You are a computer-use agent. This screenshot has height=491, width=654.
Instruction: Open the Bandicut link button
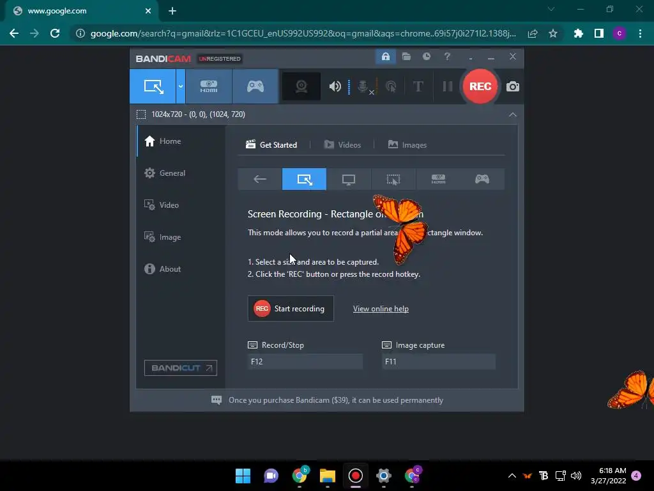[x=181, y=368]
